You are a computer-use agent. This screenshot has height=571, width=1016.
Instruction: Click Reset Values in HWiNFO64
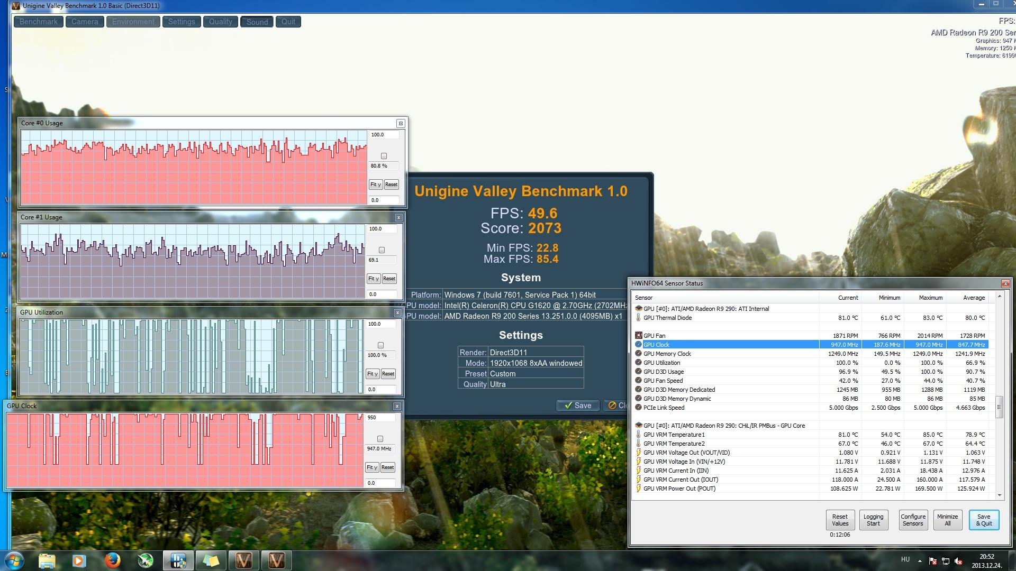[x=840, y=520]
